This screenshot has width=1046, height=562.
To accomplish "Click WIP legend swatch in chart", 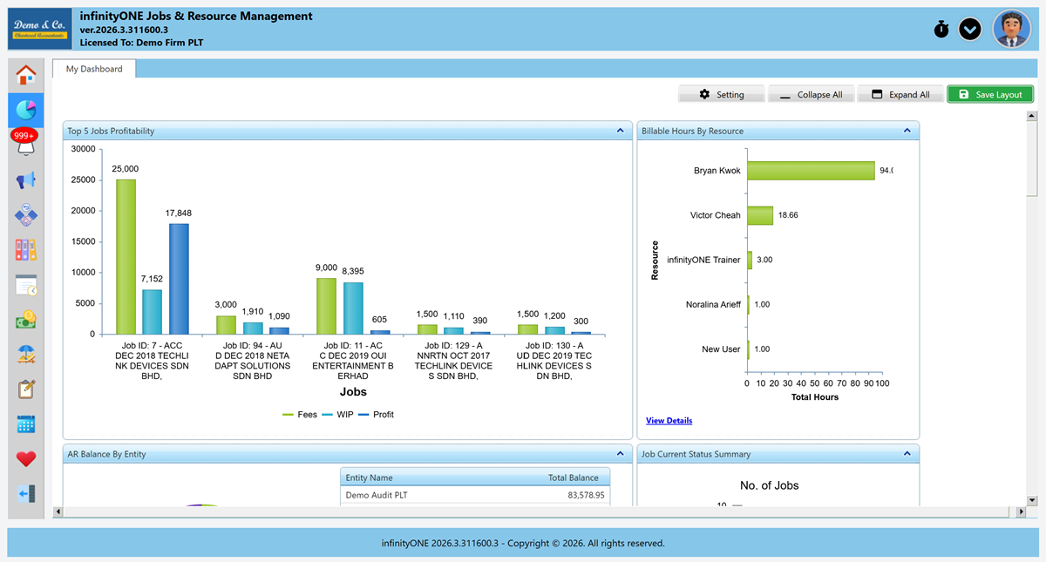I will (x=328, y=415).
